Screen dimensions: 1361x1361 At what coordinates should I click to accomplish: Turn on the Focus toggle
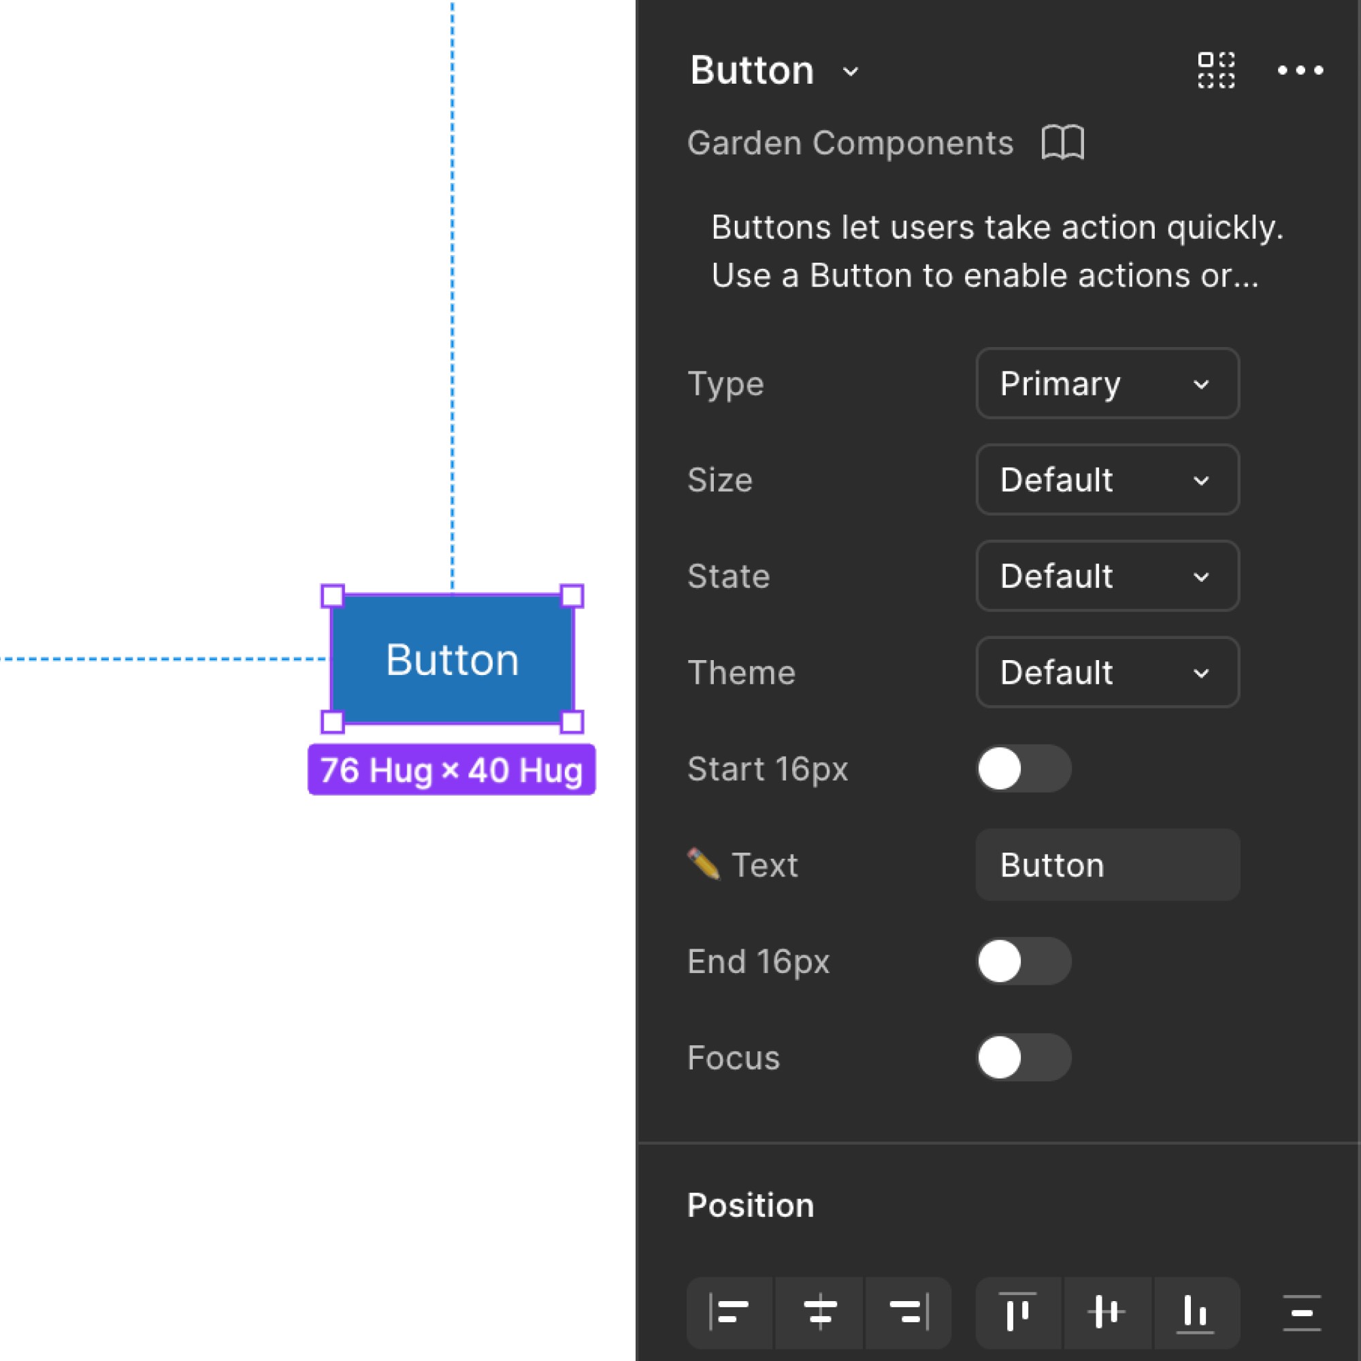click(1023, 1057)
